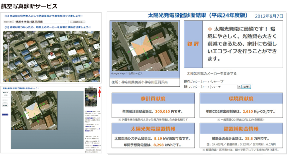
Task: Click the 家計貢献度 panel header
Action: coord(153,99)
